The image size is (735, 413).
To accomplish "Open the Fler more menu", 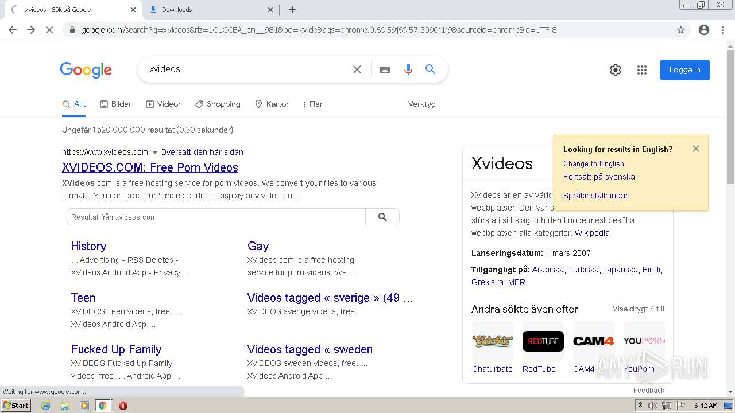I will tap(312, 104).
